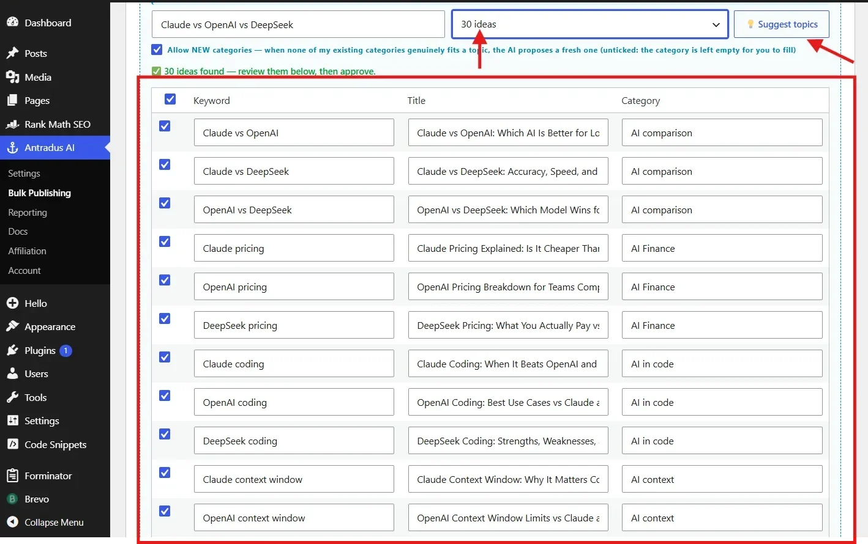
Task: Edit the Claude vs OpenAI vs DeepSeek topic field
Action: point(298,24)
